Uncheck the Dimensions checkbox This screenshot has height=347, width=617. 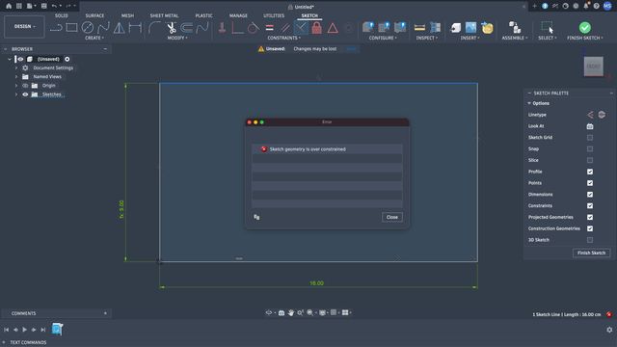click(589, 195)
